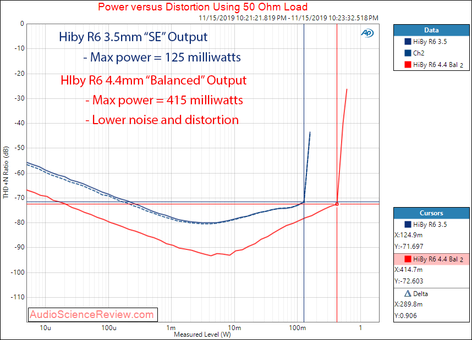Click the 'Measured Level (W)' axis label
Image resolution: width=472 pixels, height=340 pixels.
tap(202, 335)
